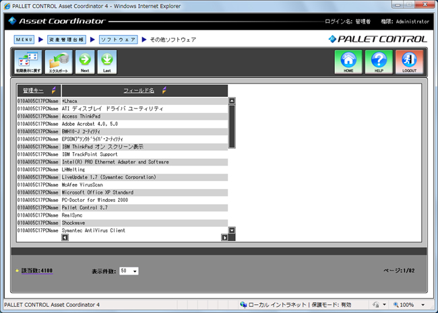
Task: Click the PALLET CONTROL logo
Action: (377, 39)
